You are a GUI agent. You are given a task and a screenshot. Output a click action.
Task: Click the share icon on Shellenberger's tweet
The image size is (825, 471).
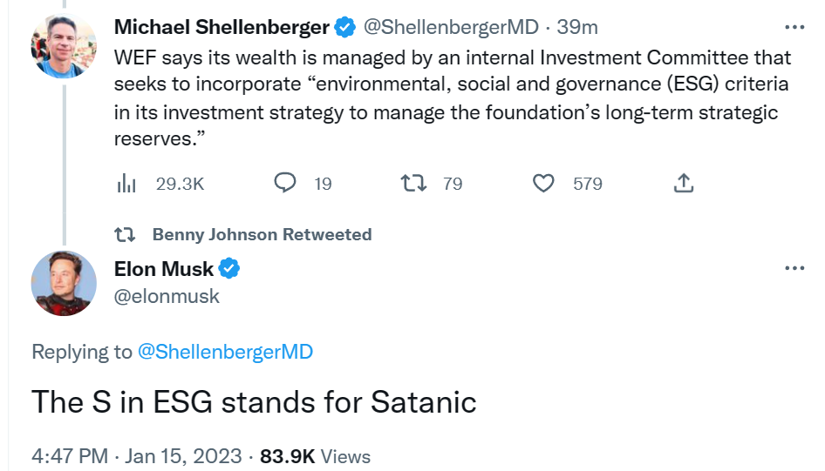[x=685, y=183]
